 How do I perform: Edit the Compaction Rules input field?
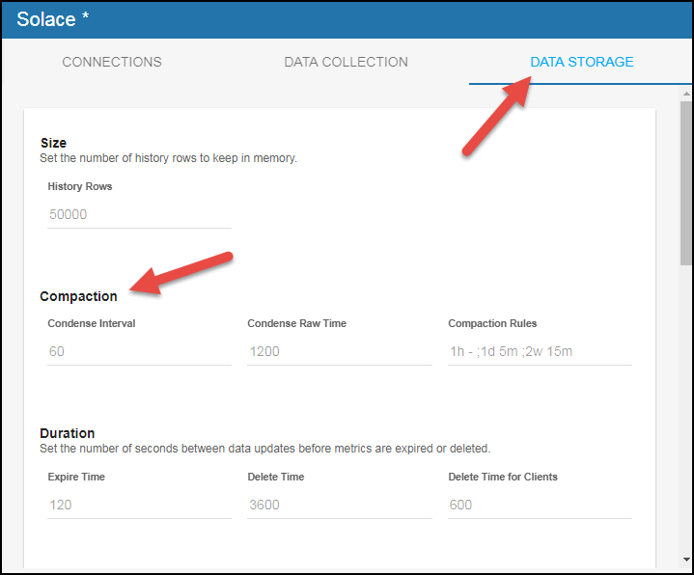[x=540, y=351]
